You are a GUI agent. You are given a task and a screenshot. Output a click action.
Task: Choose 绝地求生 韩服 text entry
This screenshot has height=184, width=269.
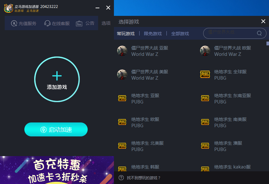145,167
